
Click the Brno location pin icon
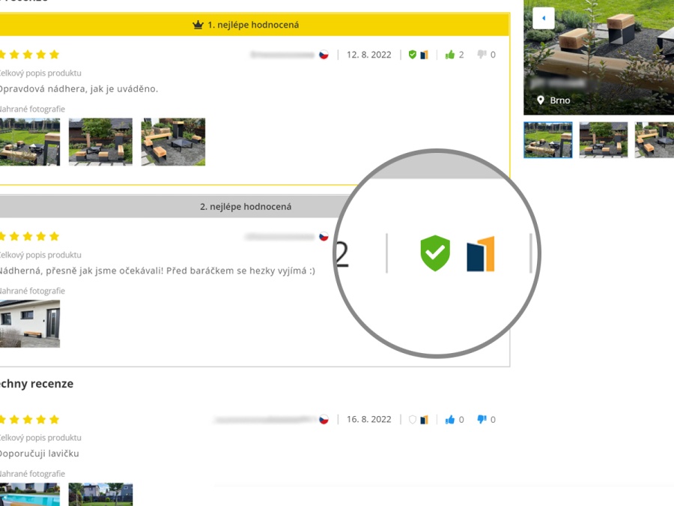click(540, 100)
